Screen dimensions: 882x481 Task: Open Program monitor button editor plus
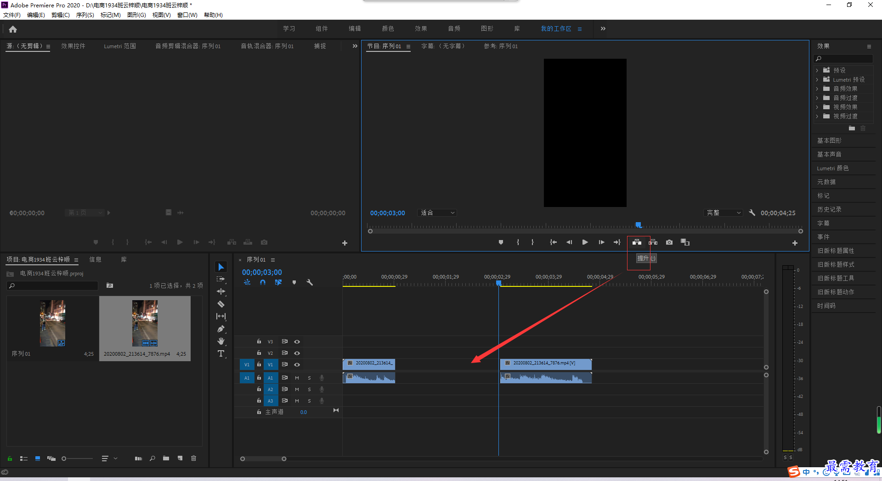[795, 243]
